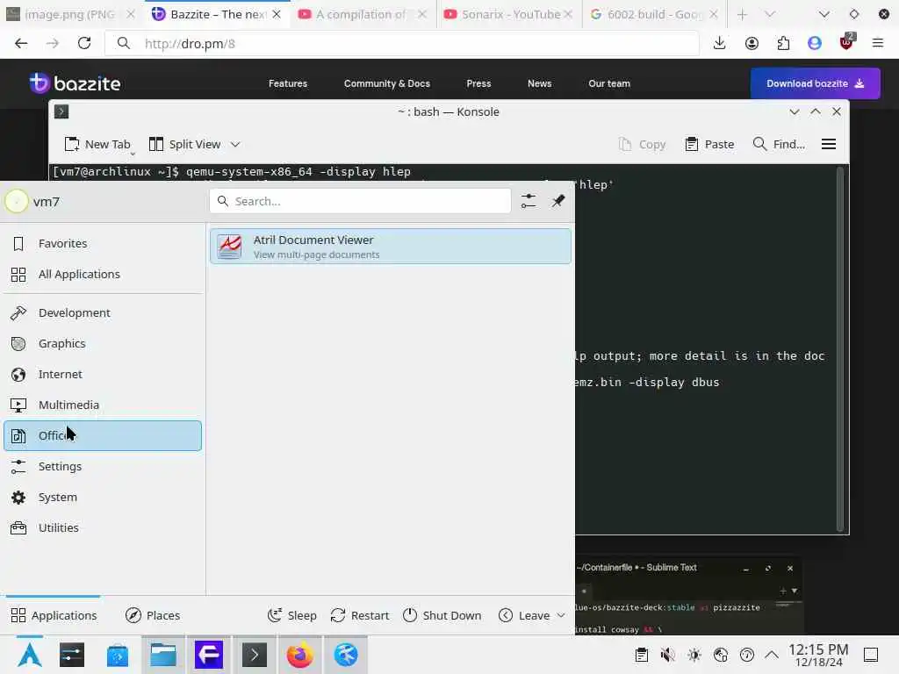
Task: Open the file manager taskbar icon
Action: pyautogui.click(x=162, y=655)
